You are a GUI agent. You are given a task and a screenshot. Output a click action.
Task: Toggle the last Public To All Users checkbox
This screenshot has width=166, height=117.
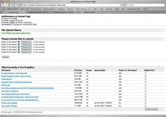[19, 52]
